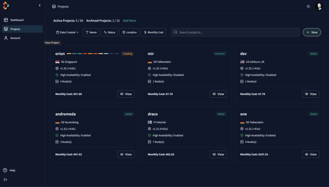The image size is (329, 187).
Task: Create a new project with New button
Action: [x=312, y=32]
